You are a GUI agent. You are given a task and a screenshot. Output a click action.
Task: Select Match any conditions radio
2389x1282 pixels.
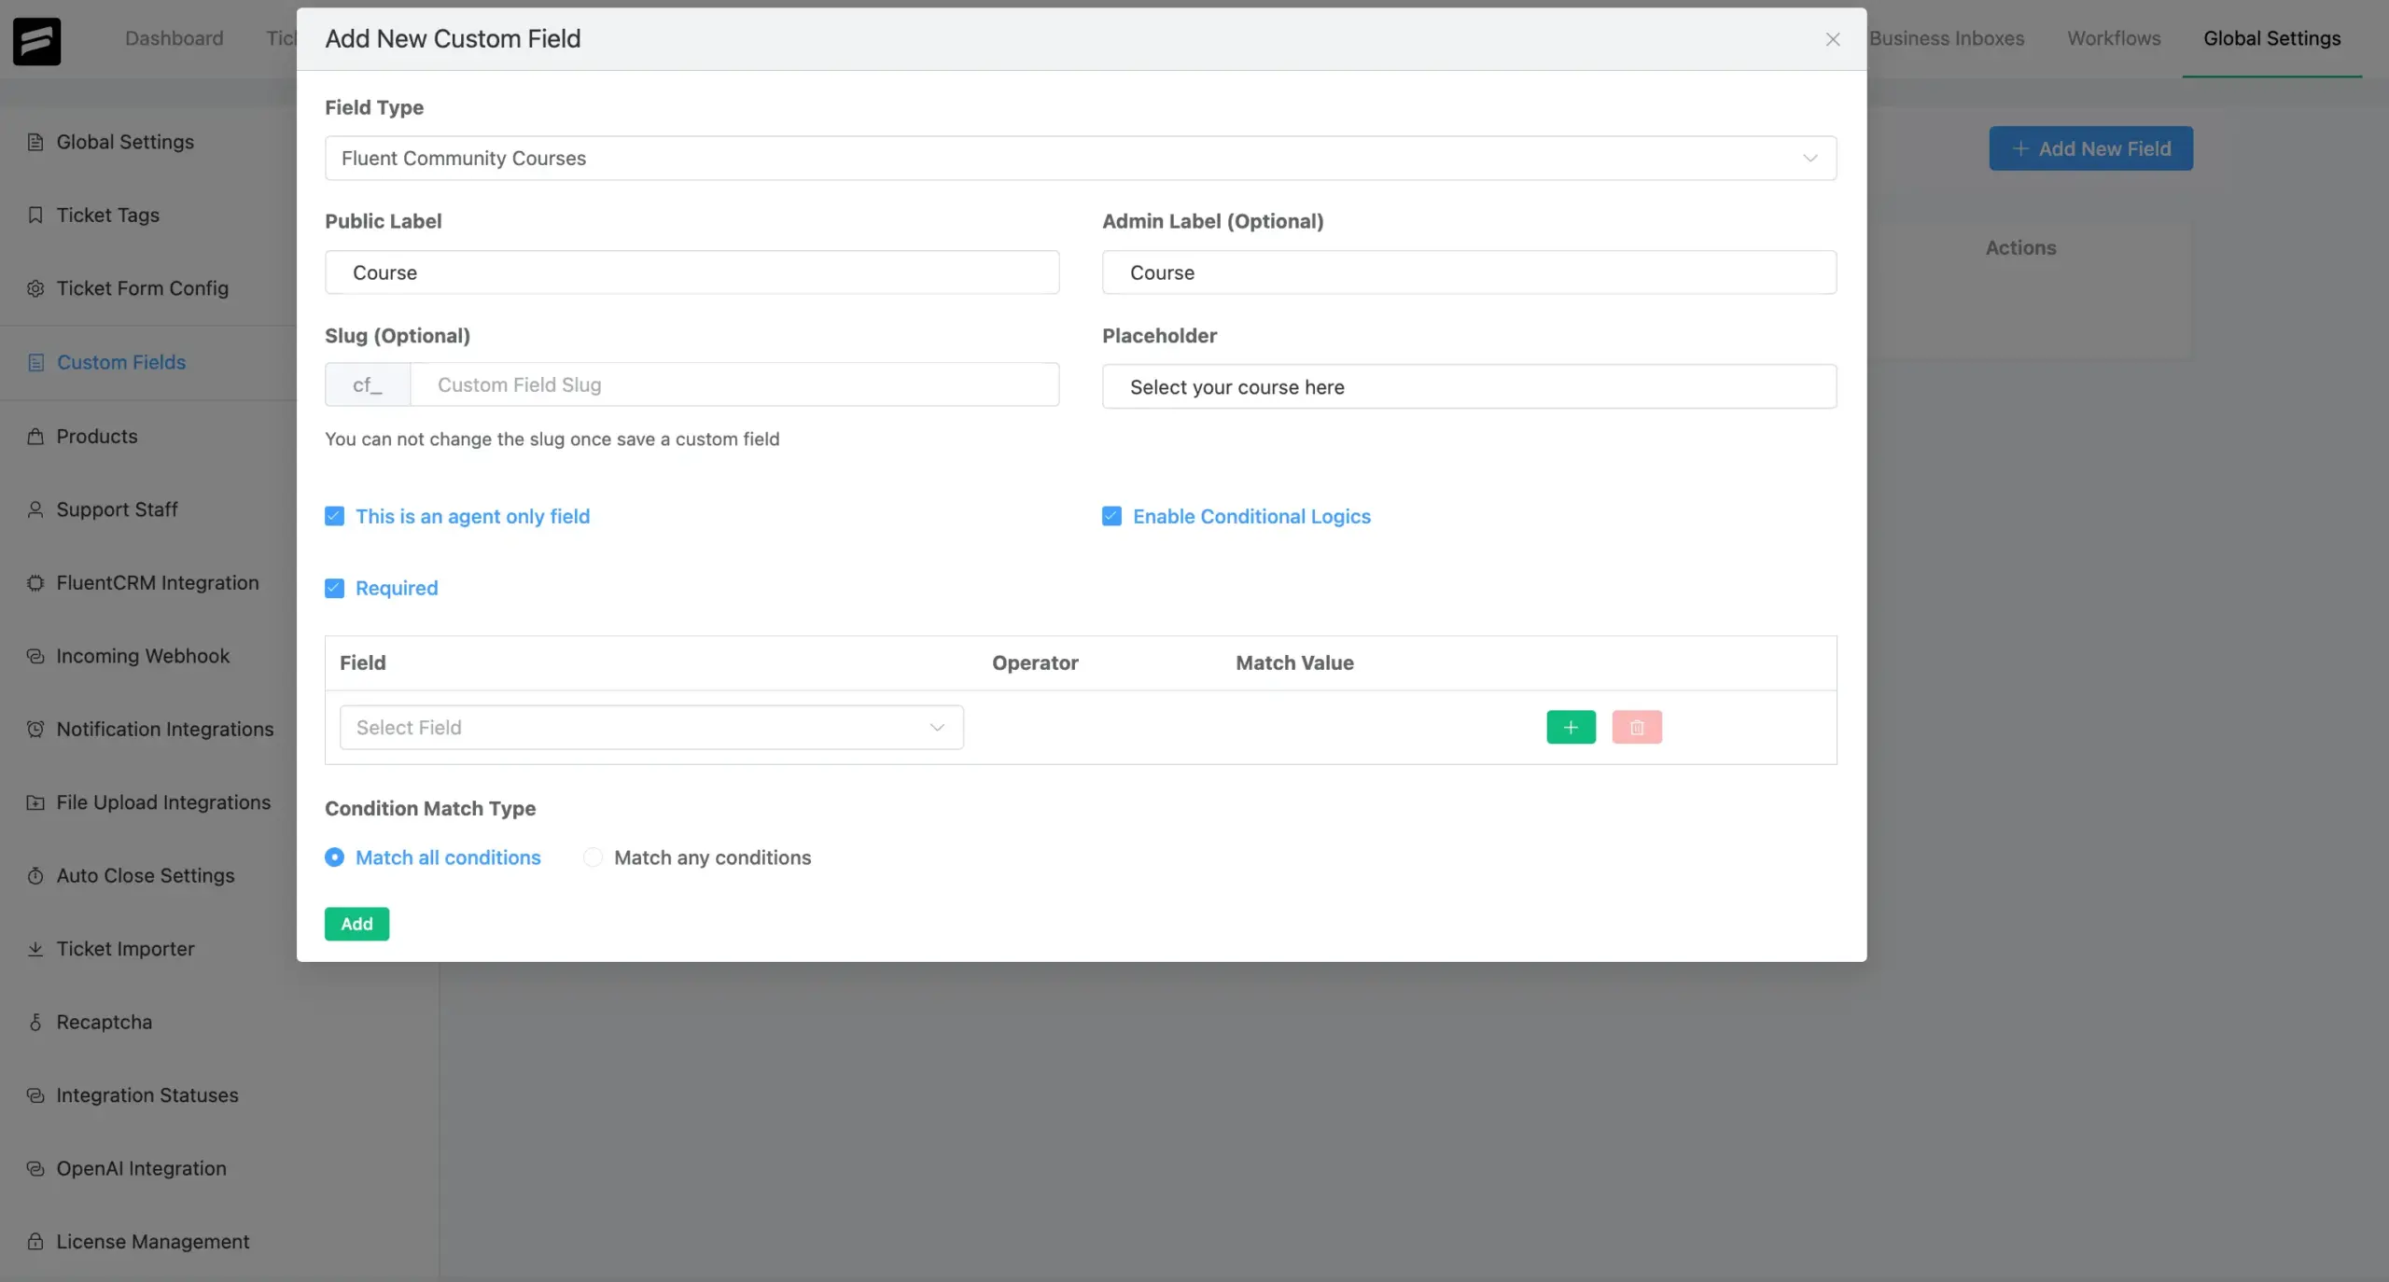[x=593, y=857]
